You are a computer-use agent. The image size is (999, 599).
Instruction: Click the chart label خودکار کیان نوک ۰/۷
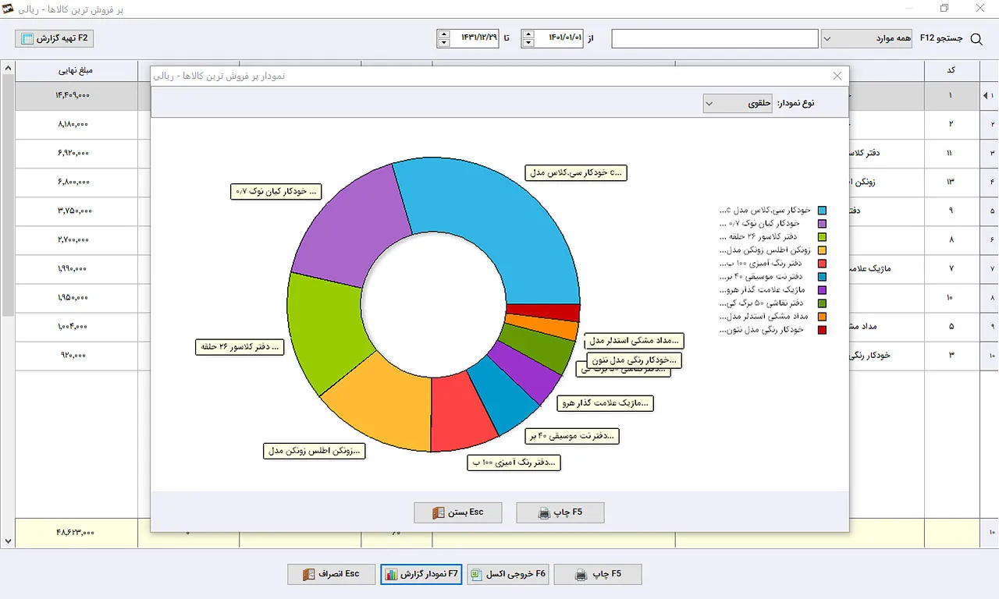(276, 191)
